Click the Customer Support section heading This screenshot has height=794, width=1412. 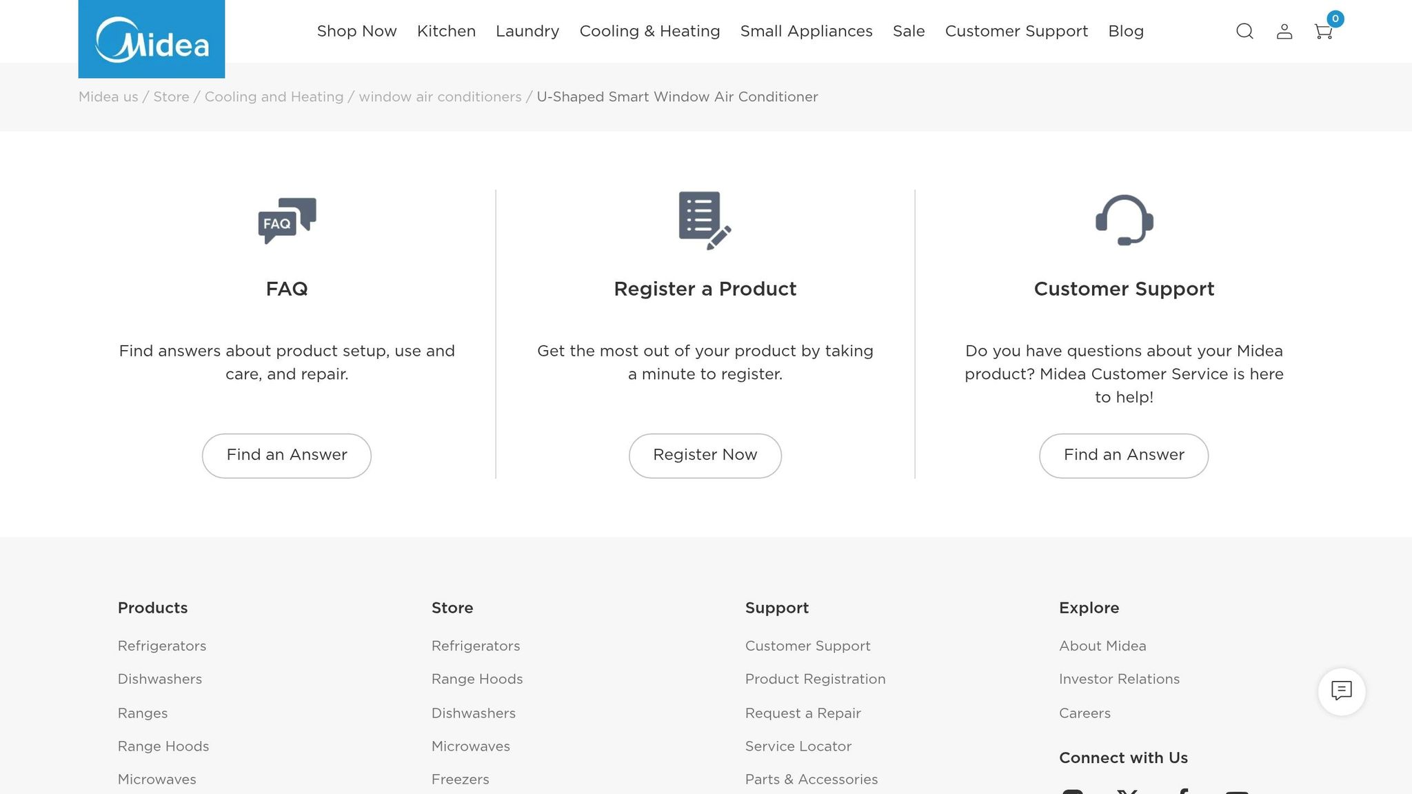pyautogui.click(x=1124, y=289)
